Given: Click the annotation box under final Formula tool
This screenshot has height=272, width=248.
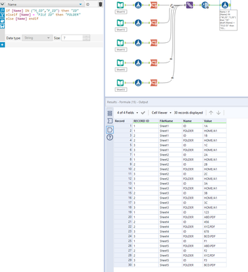Looking at the screenshot, I should point(228,20).
